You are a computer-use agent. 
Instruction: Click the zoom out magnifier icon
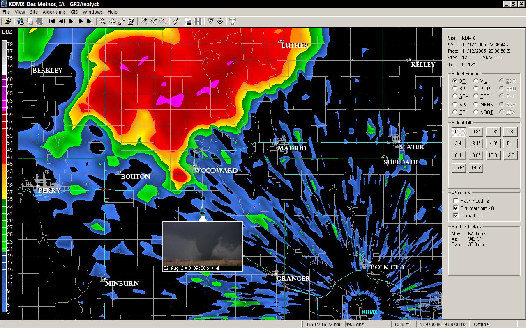pyautogui.click(x=154, y=21)
